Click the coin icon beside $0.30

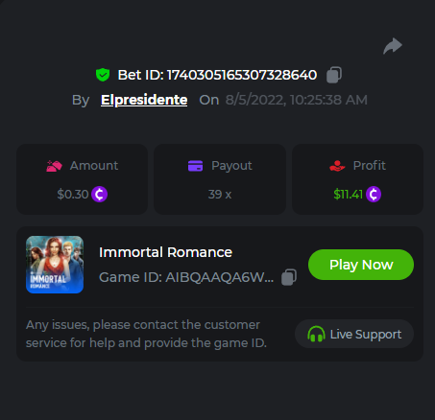click(100, 194)
